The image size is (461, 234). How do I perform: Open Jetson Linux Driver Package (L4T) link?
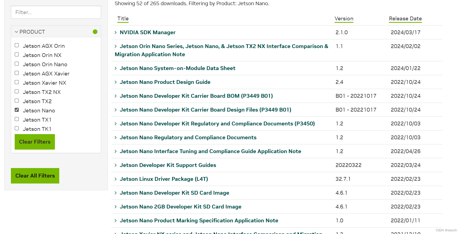164,179
